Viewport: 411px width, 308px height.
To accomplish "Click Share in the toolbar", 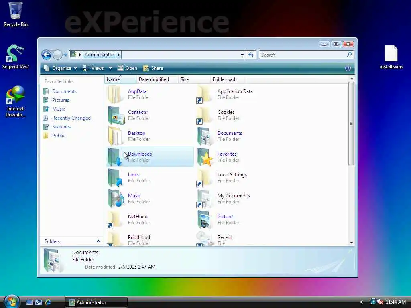I will pyautogui.click(x=153, y=68).
